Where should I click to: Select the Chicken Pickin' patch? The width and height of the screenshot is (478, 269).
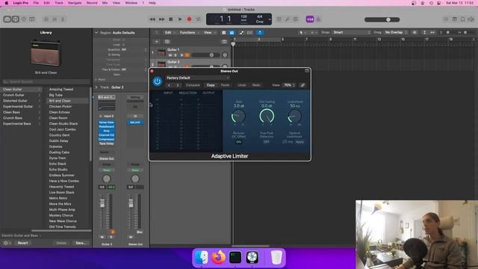point(60,106)
